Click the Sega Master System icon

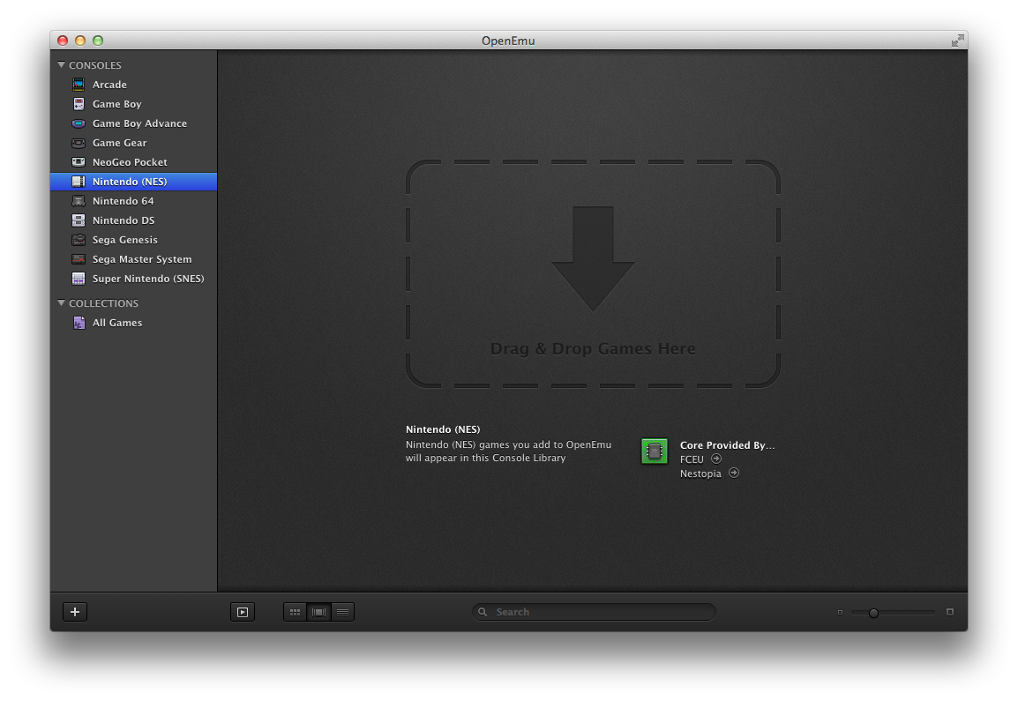tap(79, 259)
